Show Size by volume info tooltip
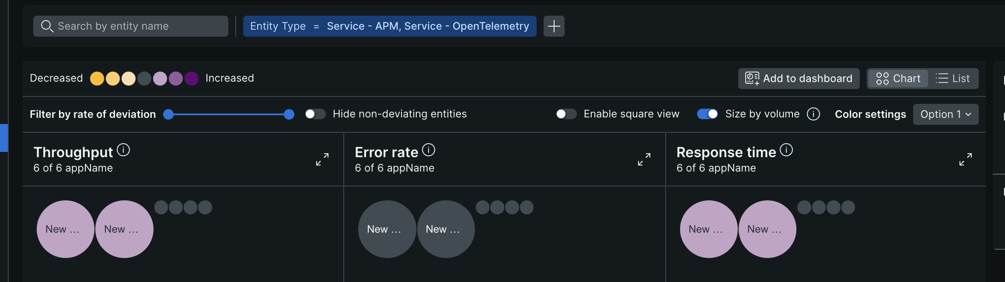 tap(813, 114)
